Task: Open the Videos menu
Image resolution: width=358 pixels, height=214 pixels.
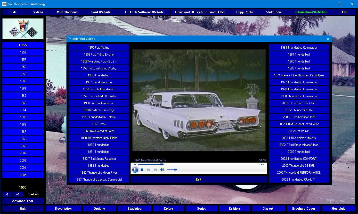Action: pos(38,12)
